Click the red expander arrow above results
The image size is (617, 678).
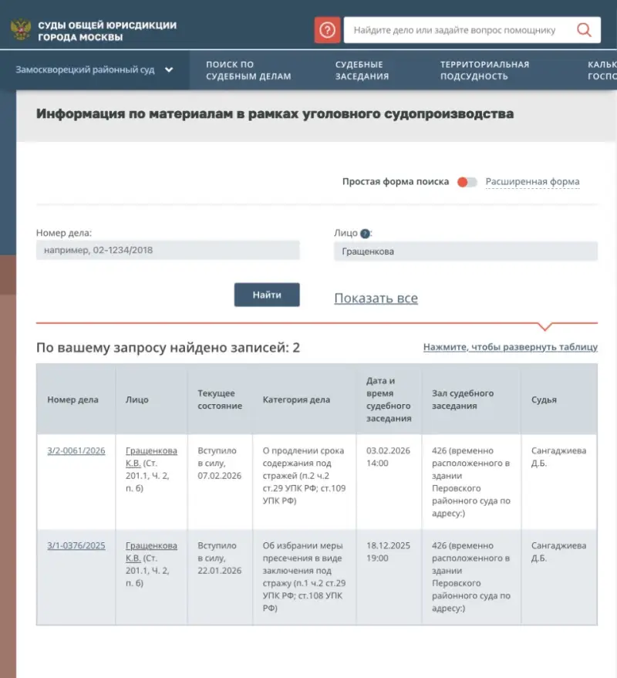545,326
